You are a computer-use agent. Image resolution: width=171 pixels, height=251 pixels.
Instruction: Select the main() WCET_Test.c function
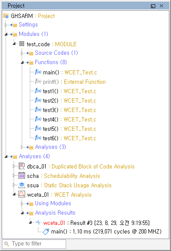coord(66,72)
